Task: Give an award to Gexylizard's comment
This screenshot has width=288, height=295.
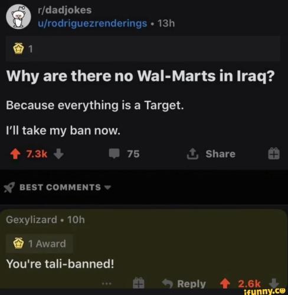Action: tap(139, 283)
